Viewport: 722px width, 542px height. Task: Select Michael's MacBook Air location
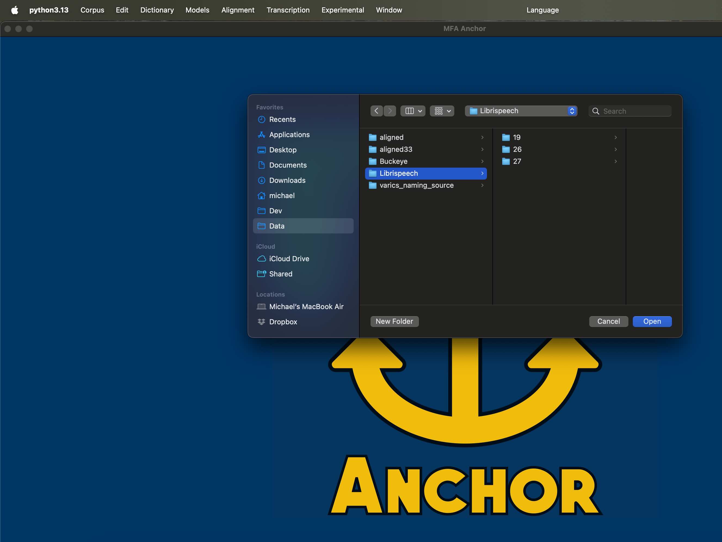click(303, 307)
